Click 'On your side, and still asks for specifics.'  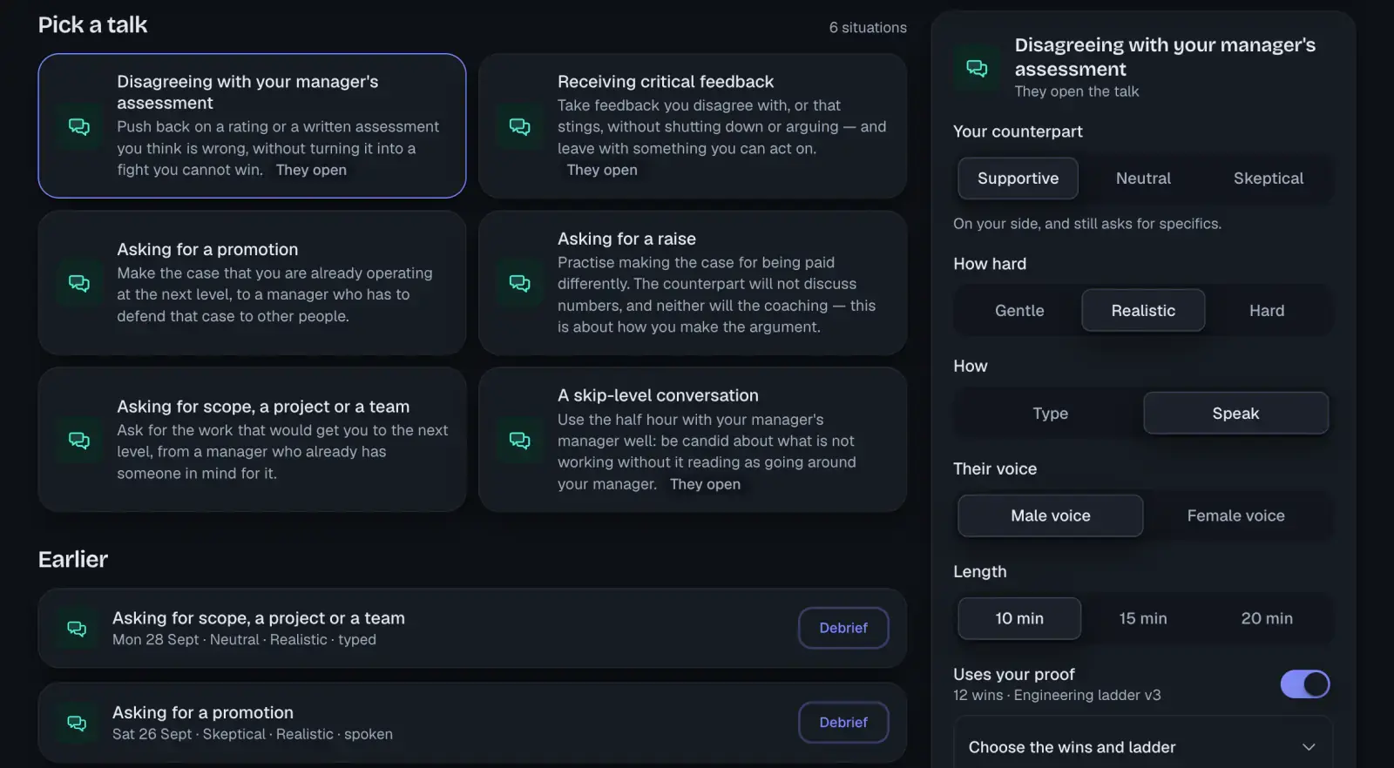(1087, 224)
